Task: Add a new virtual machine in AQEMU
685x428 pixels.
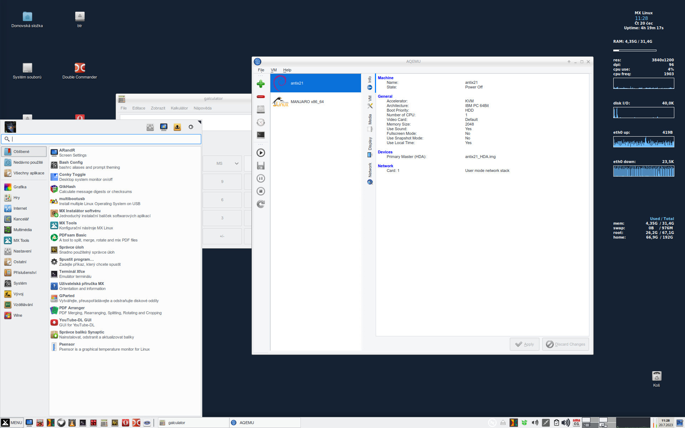Action: (261, 84)
